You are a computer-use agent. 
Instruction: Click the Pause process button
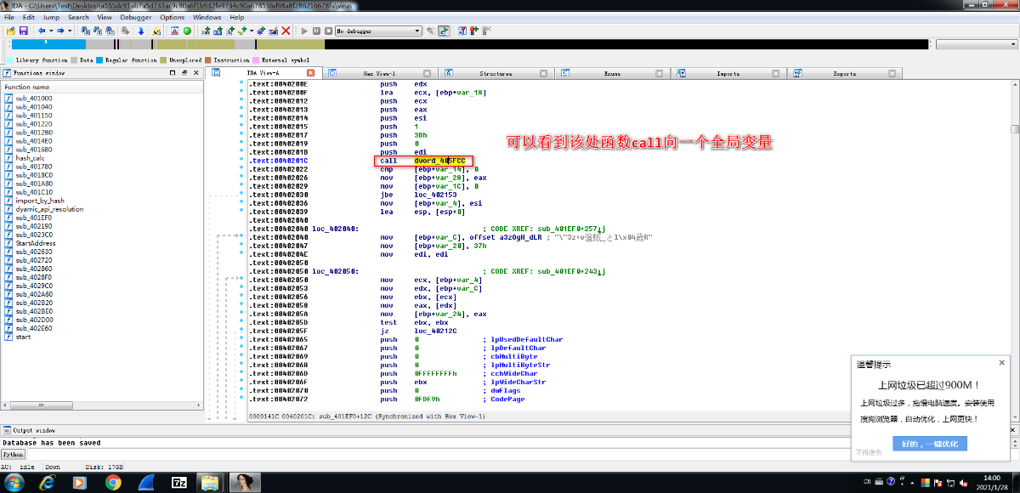[x=316, y=31]
